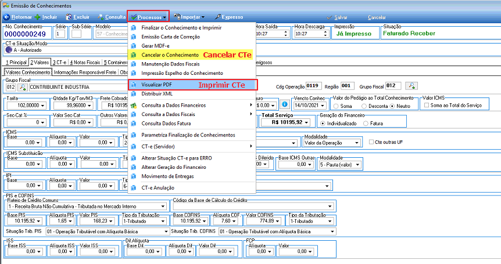
Task: Click the icon beside Movimento de Entregas
Action: (x=134, y=176)
